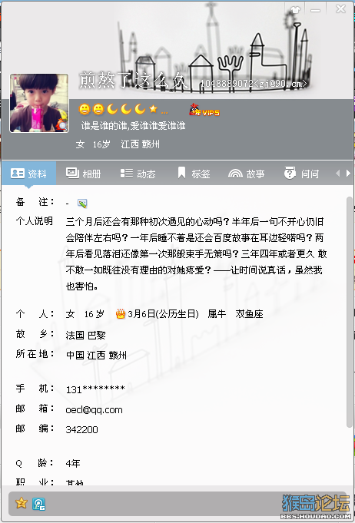Click the blue Q icon at bottom
Viewport: 355px width, 523px height.
point(38,504)
